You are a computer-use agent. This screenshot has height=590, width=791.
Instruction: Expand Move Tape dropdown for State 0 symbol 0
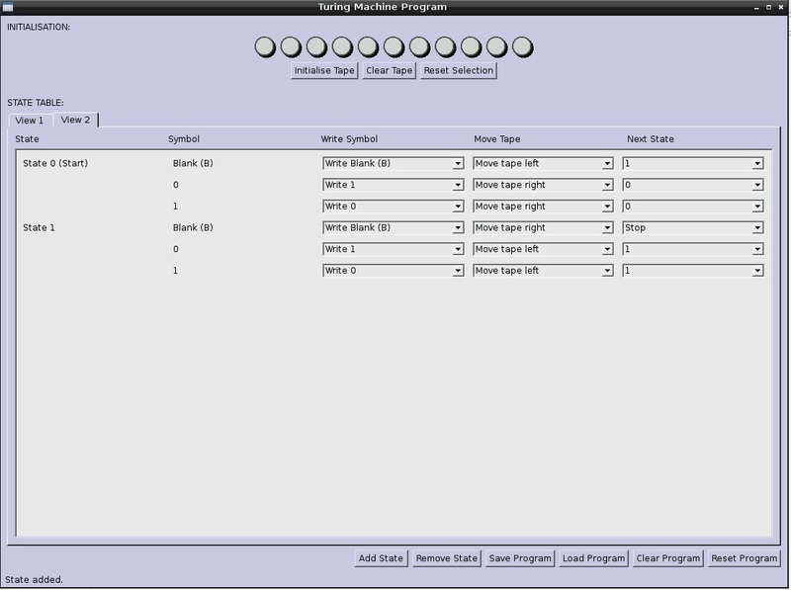pos(544,185)
